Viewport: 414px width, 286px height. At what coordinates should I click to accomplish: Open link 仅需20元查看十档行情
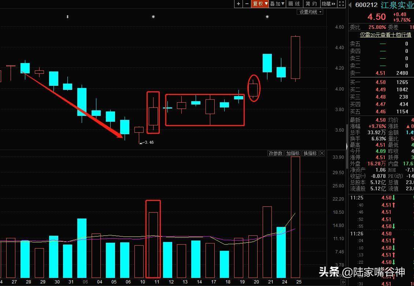pyautogui.click(x=385, y=34)
